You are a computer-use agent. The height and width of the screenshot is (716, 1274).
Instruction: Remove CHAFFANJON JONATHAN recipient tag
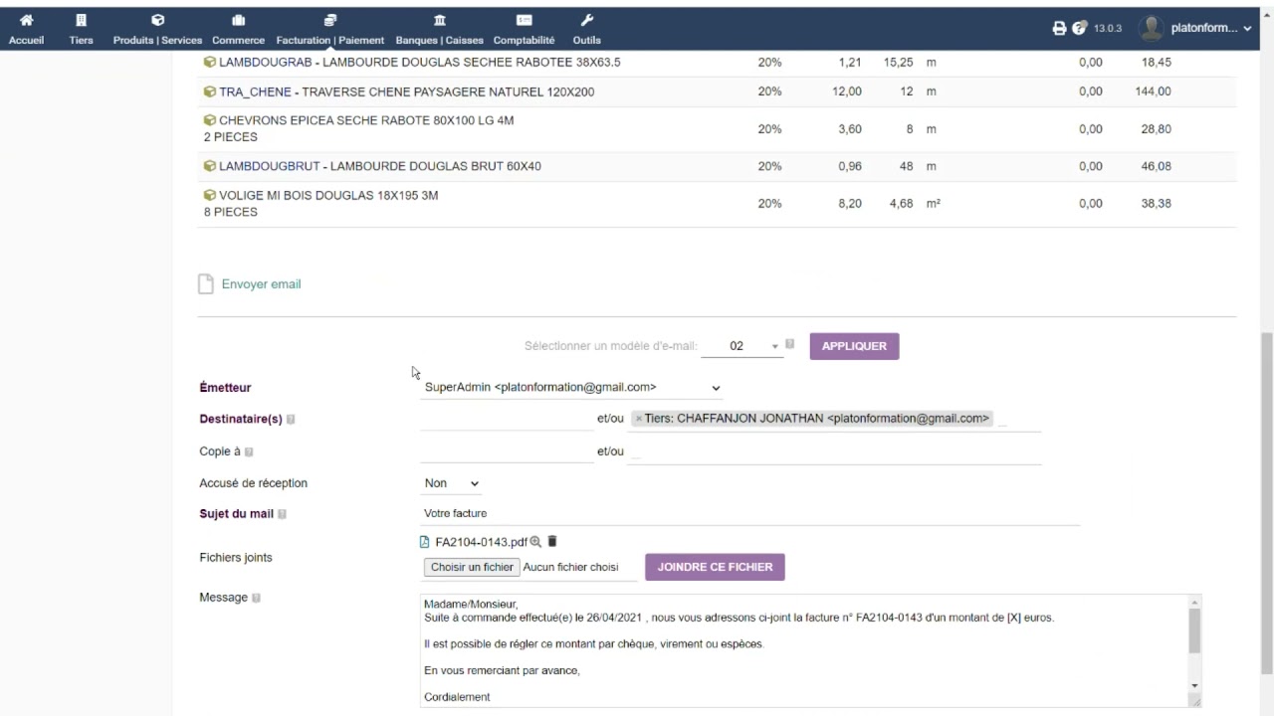638,419
